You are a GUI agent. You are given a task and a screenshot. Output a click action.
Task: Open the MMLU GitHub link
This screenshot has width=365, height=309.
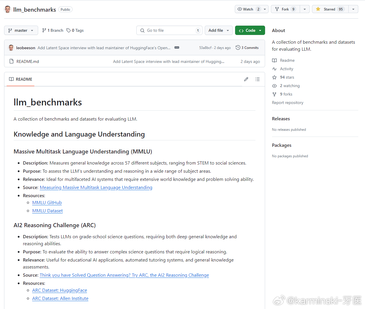[x=47, y=203]
